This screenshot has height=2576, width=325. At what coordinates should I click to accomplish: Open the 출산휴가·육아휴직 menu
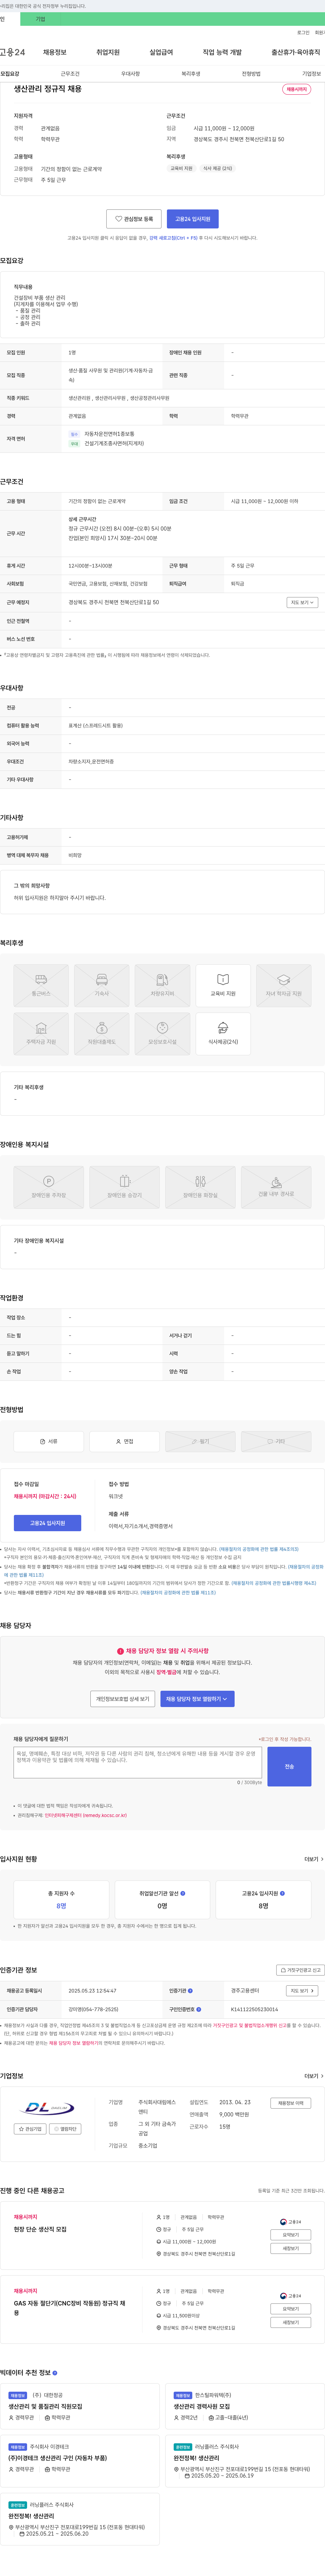click(296, 52)
